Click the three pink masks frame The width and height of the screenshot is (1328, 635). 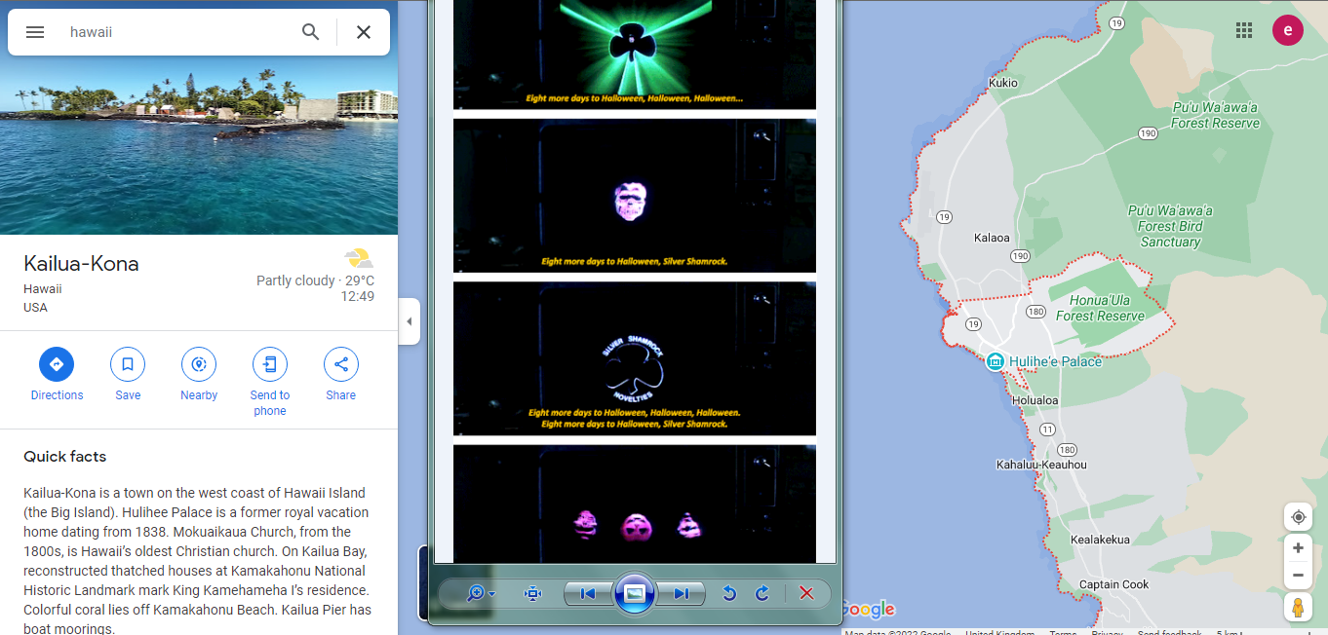tap(635, 504)
